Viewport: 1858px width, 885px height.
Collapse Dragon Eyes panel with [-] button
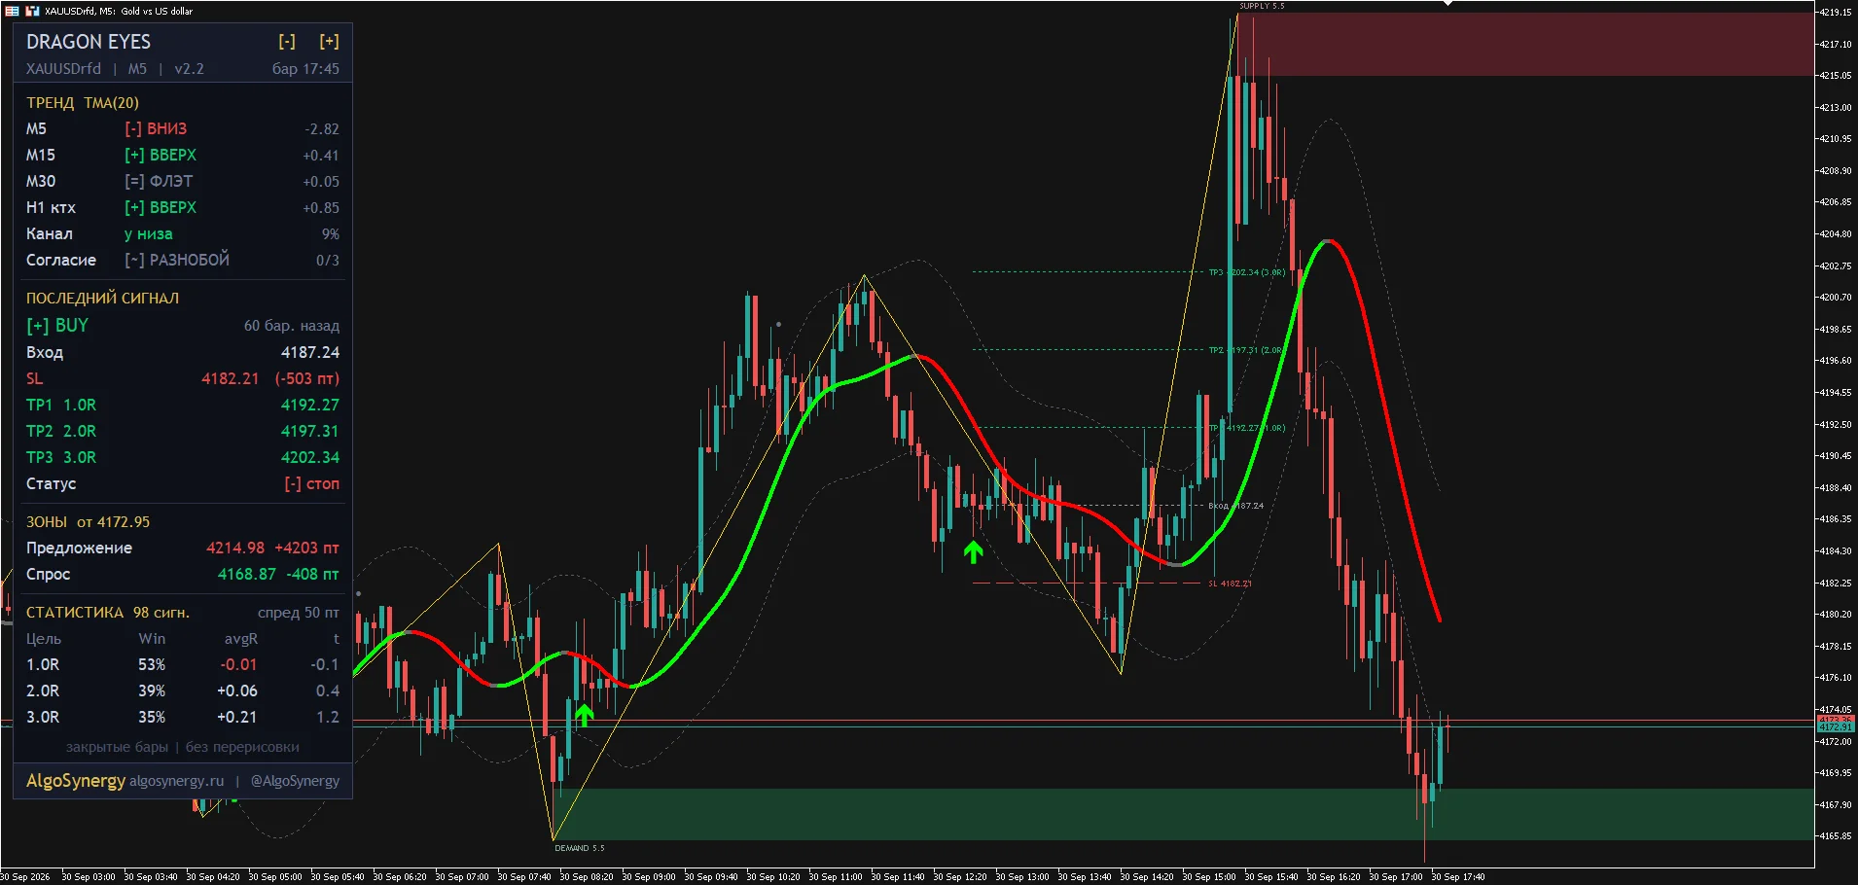(287, 42)
